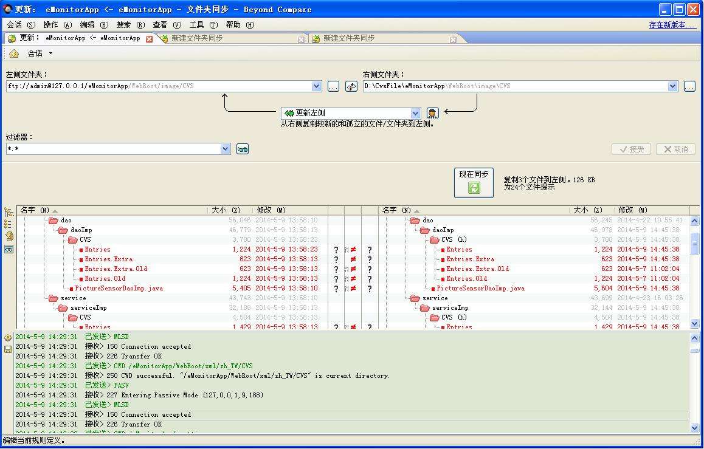Click the expand all folders tree icon

click(9, 213)
